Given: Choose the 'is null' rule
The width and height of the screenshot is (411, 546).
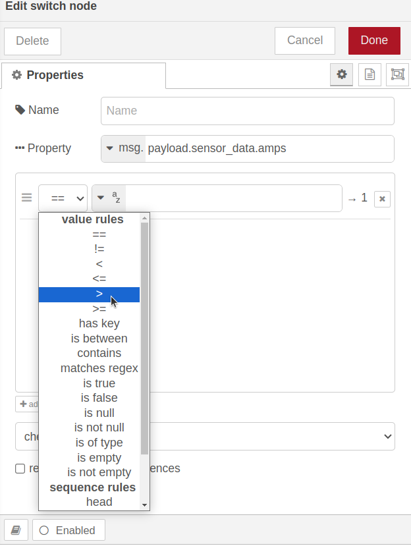Looking at the screenshot, I should (x=89, y=413).
